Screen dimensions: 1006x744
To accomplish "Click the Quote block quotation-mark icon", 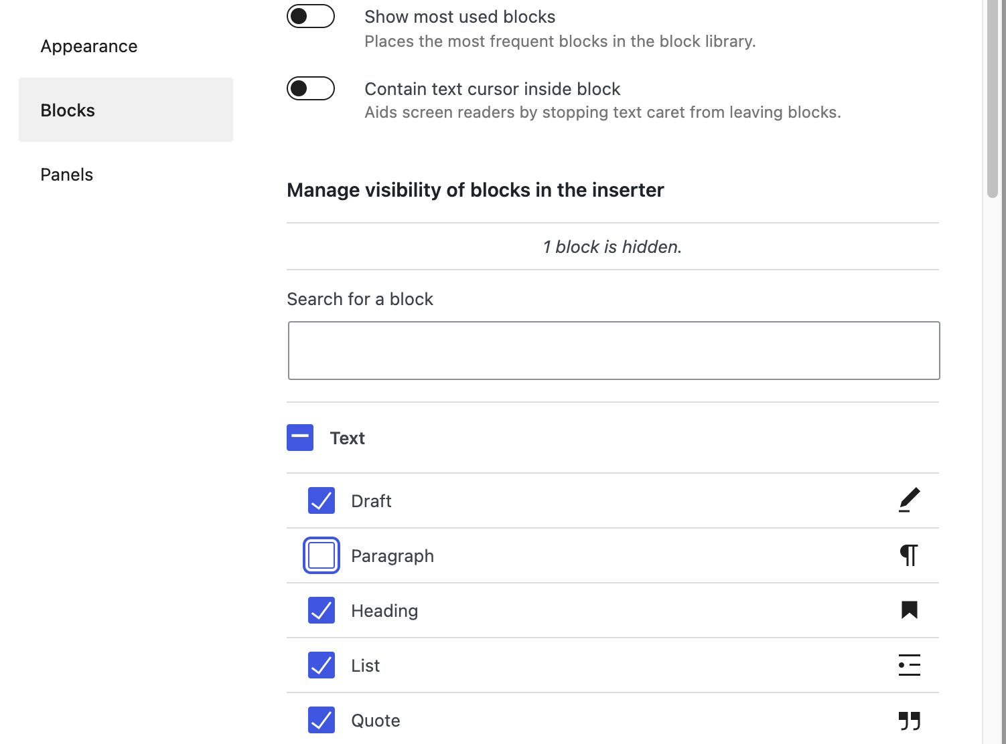I will pyautogui.click(x=909, y=720).
